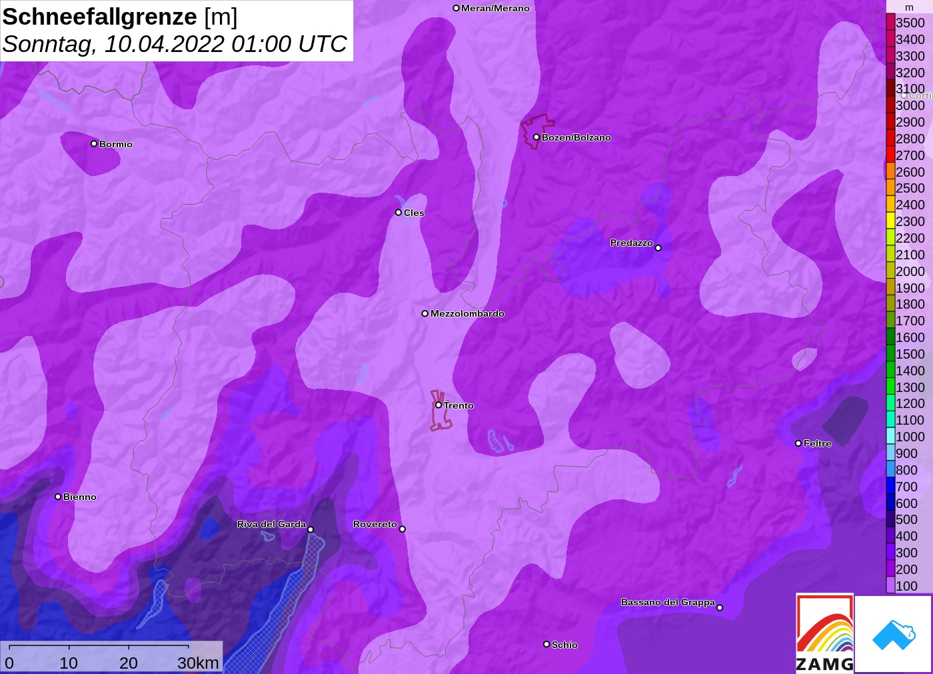Click the 0 label on scale bar
This screenshot has height=674, width=933.
click(9, 663)
